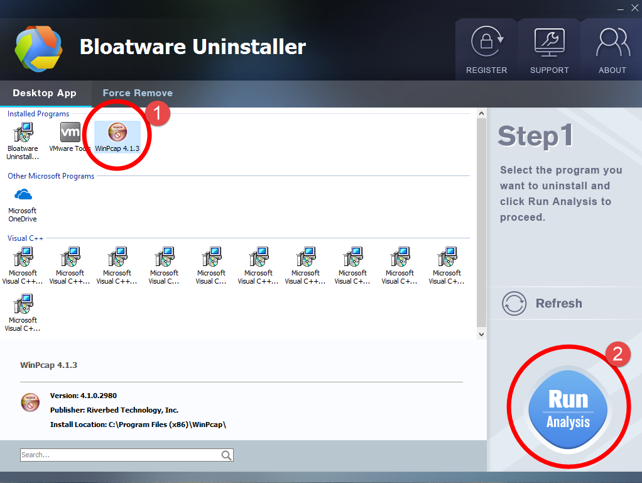Viewport: 642px width, 483px height.
Task: Switch to the Force Remove tab
Action: pos(138,93)
